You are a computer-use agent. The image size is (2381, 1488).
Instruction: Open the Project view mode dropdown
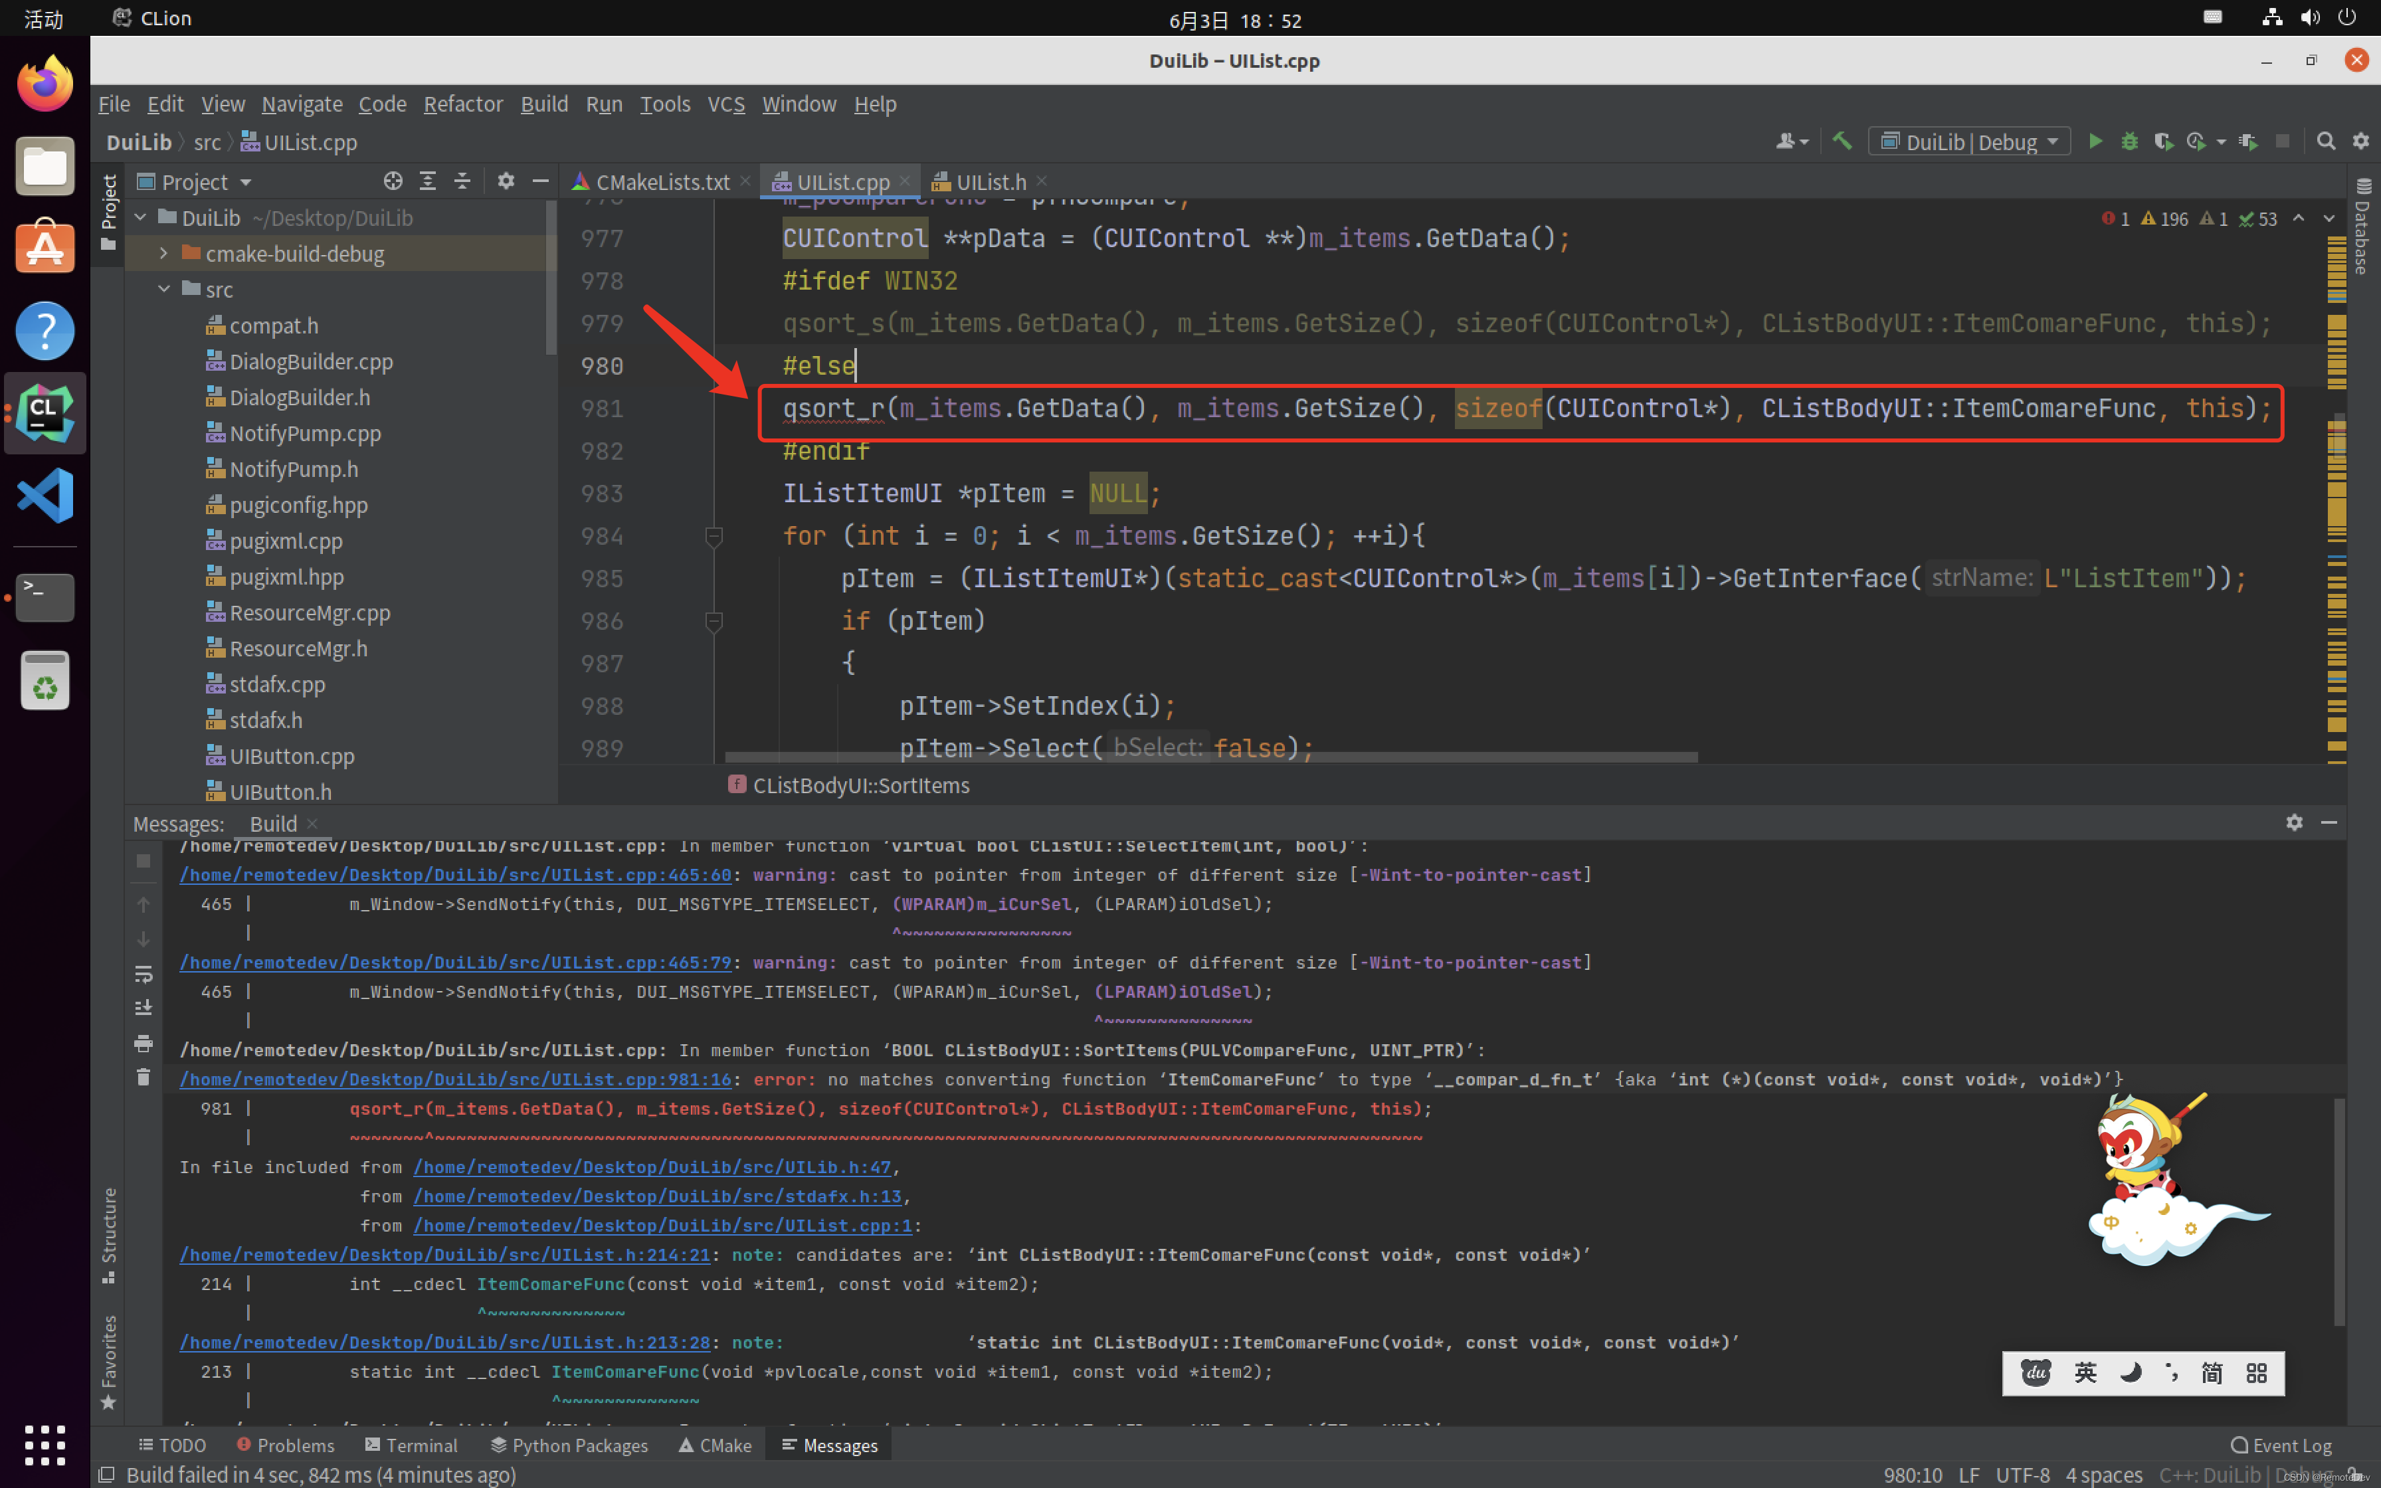196,182
